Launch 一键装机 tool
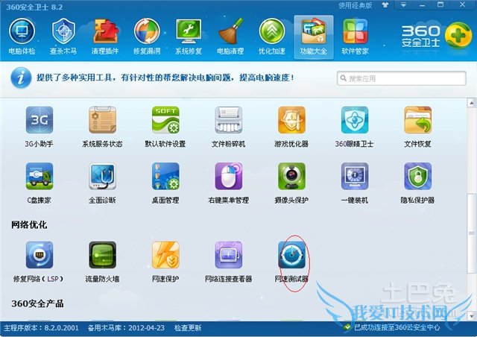 point(355,183)
